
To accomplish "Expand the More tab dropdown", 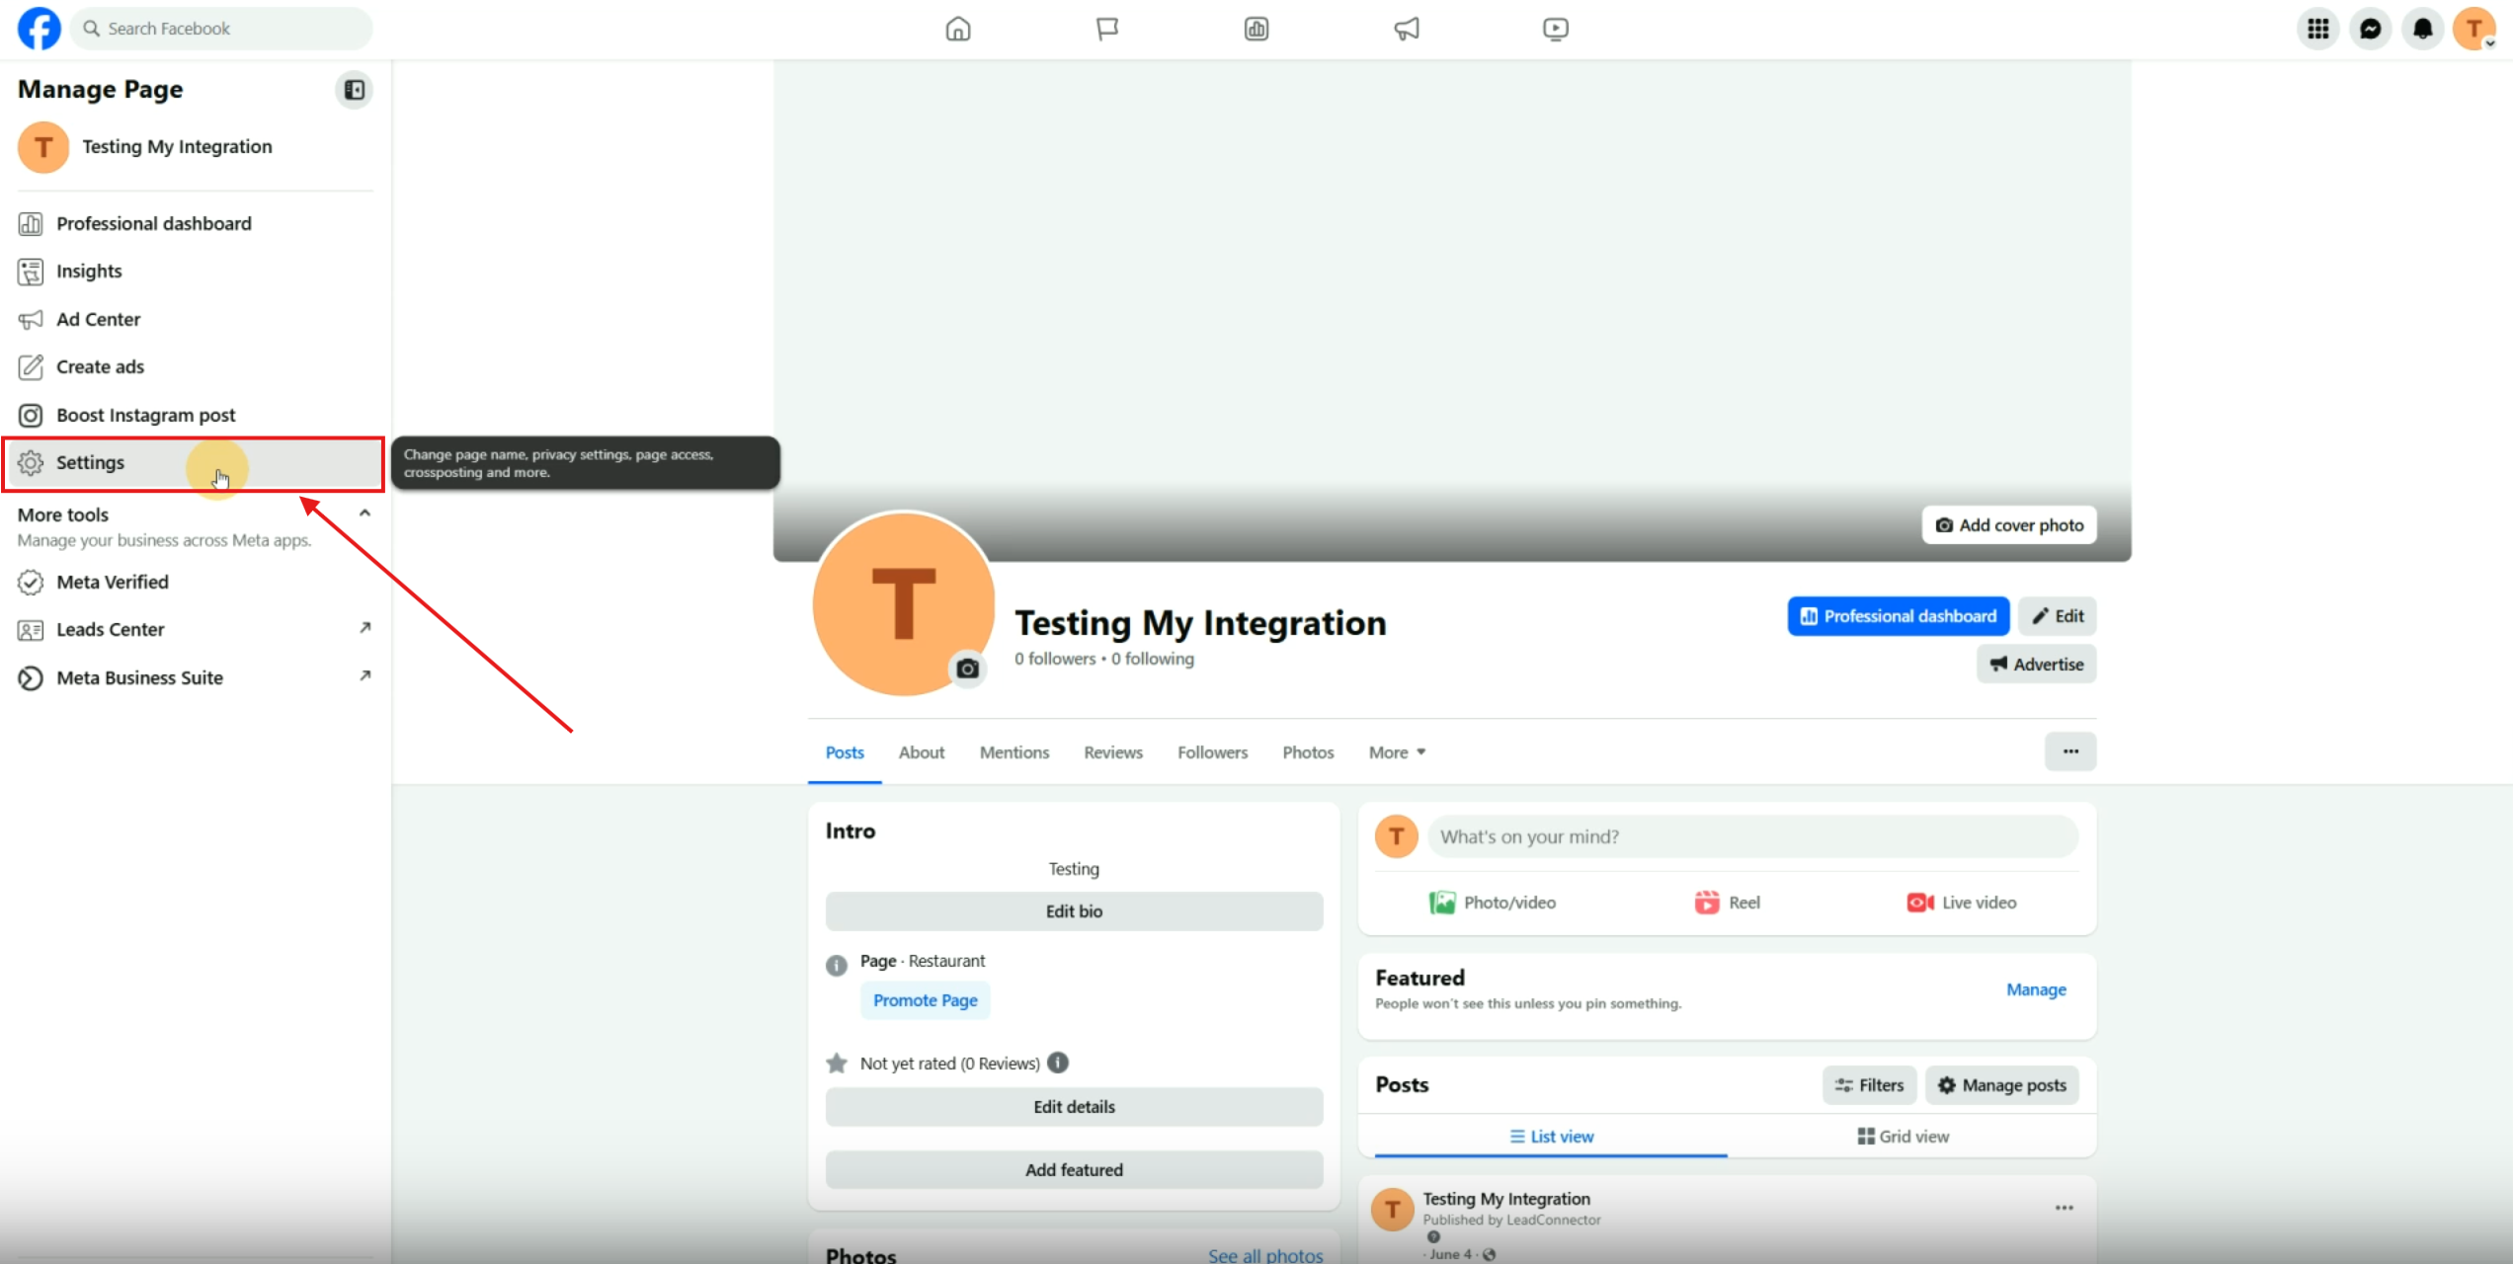I will coord(1397,752).
